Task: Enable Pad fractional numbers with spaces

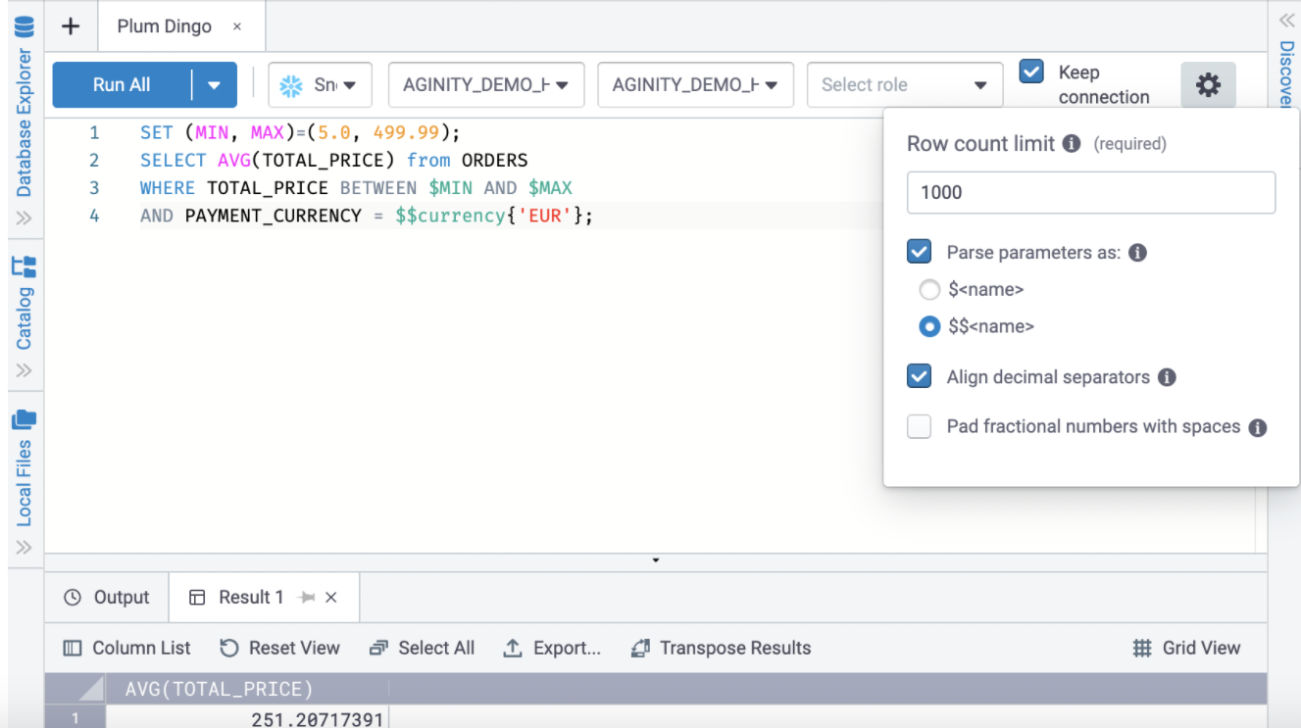Action: pyautogui.click(x=919, y=426)
